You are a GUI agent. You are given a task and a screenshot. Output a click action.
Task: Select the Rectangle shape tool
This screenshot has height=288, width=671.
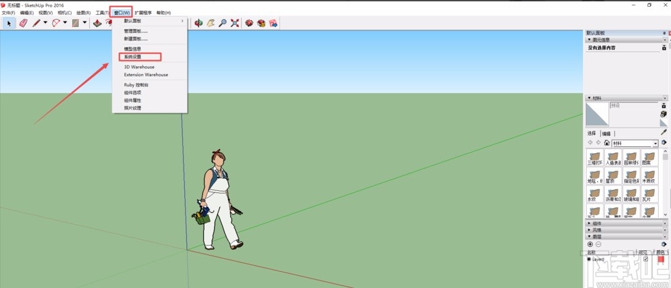tap(76, 23)
